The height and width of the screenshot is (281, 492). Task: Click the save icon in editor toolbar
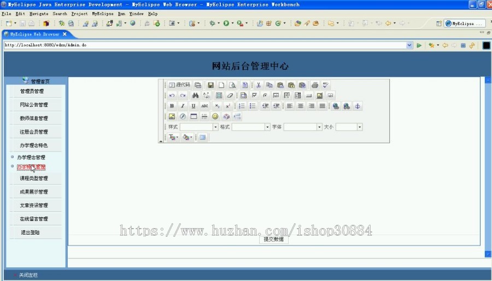210,85
